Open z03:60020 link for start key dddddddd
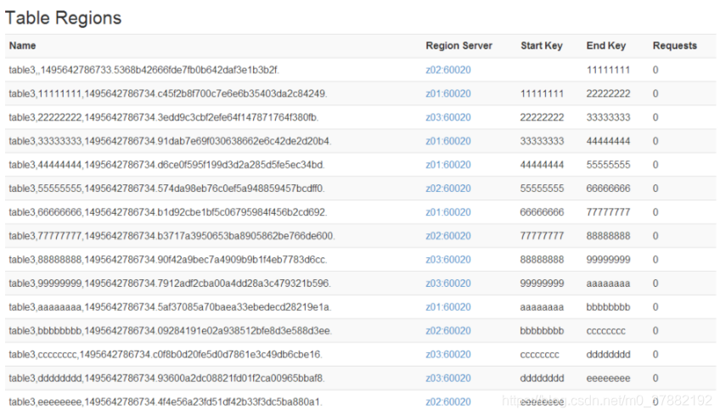The height and width of the screenshot is (416, 720). pos(448,379)
